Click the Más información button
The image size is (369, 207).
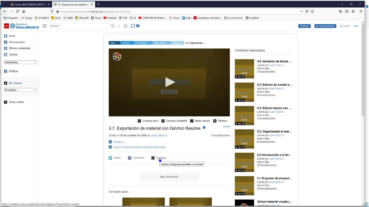169,177
